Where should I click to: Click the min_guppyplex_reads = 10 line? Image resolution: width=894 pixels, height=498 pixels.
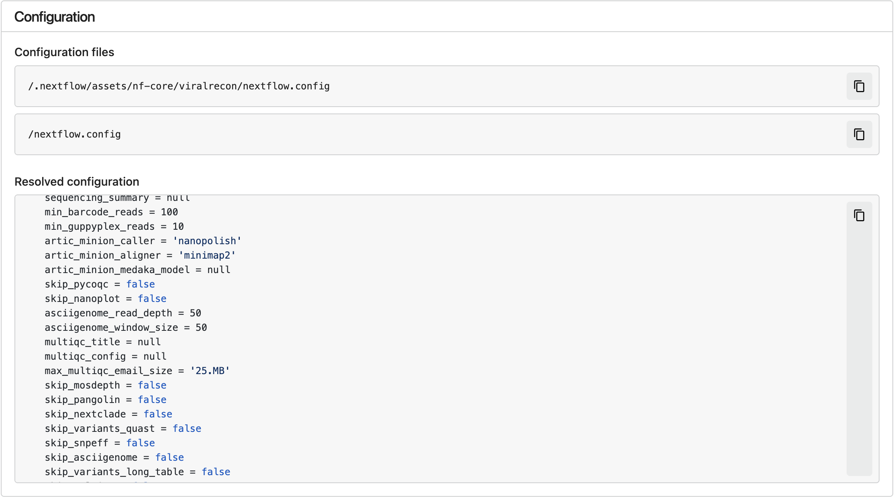tap(114, 227)
